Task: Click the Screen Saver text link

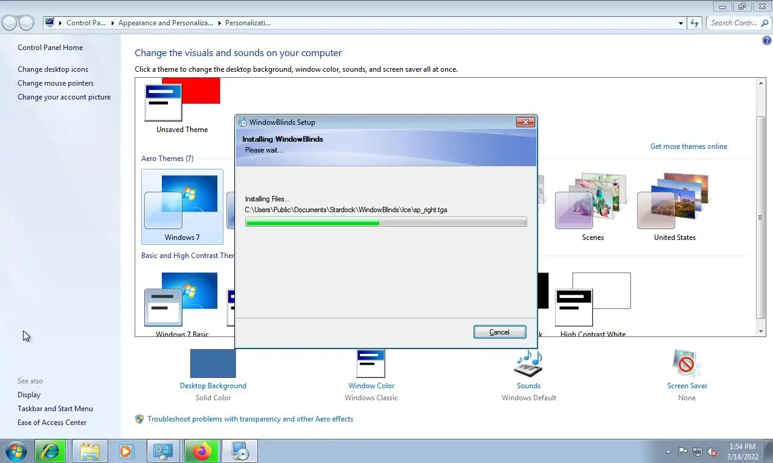Action: pos(687,386)
